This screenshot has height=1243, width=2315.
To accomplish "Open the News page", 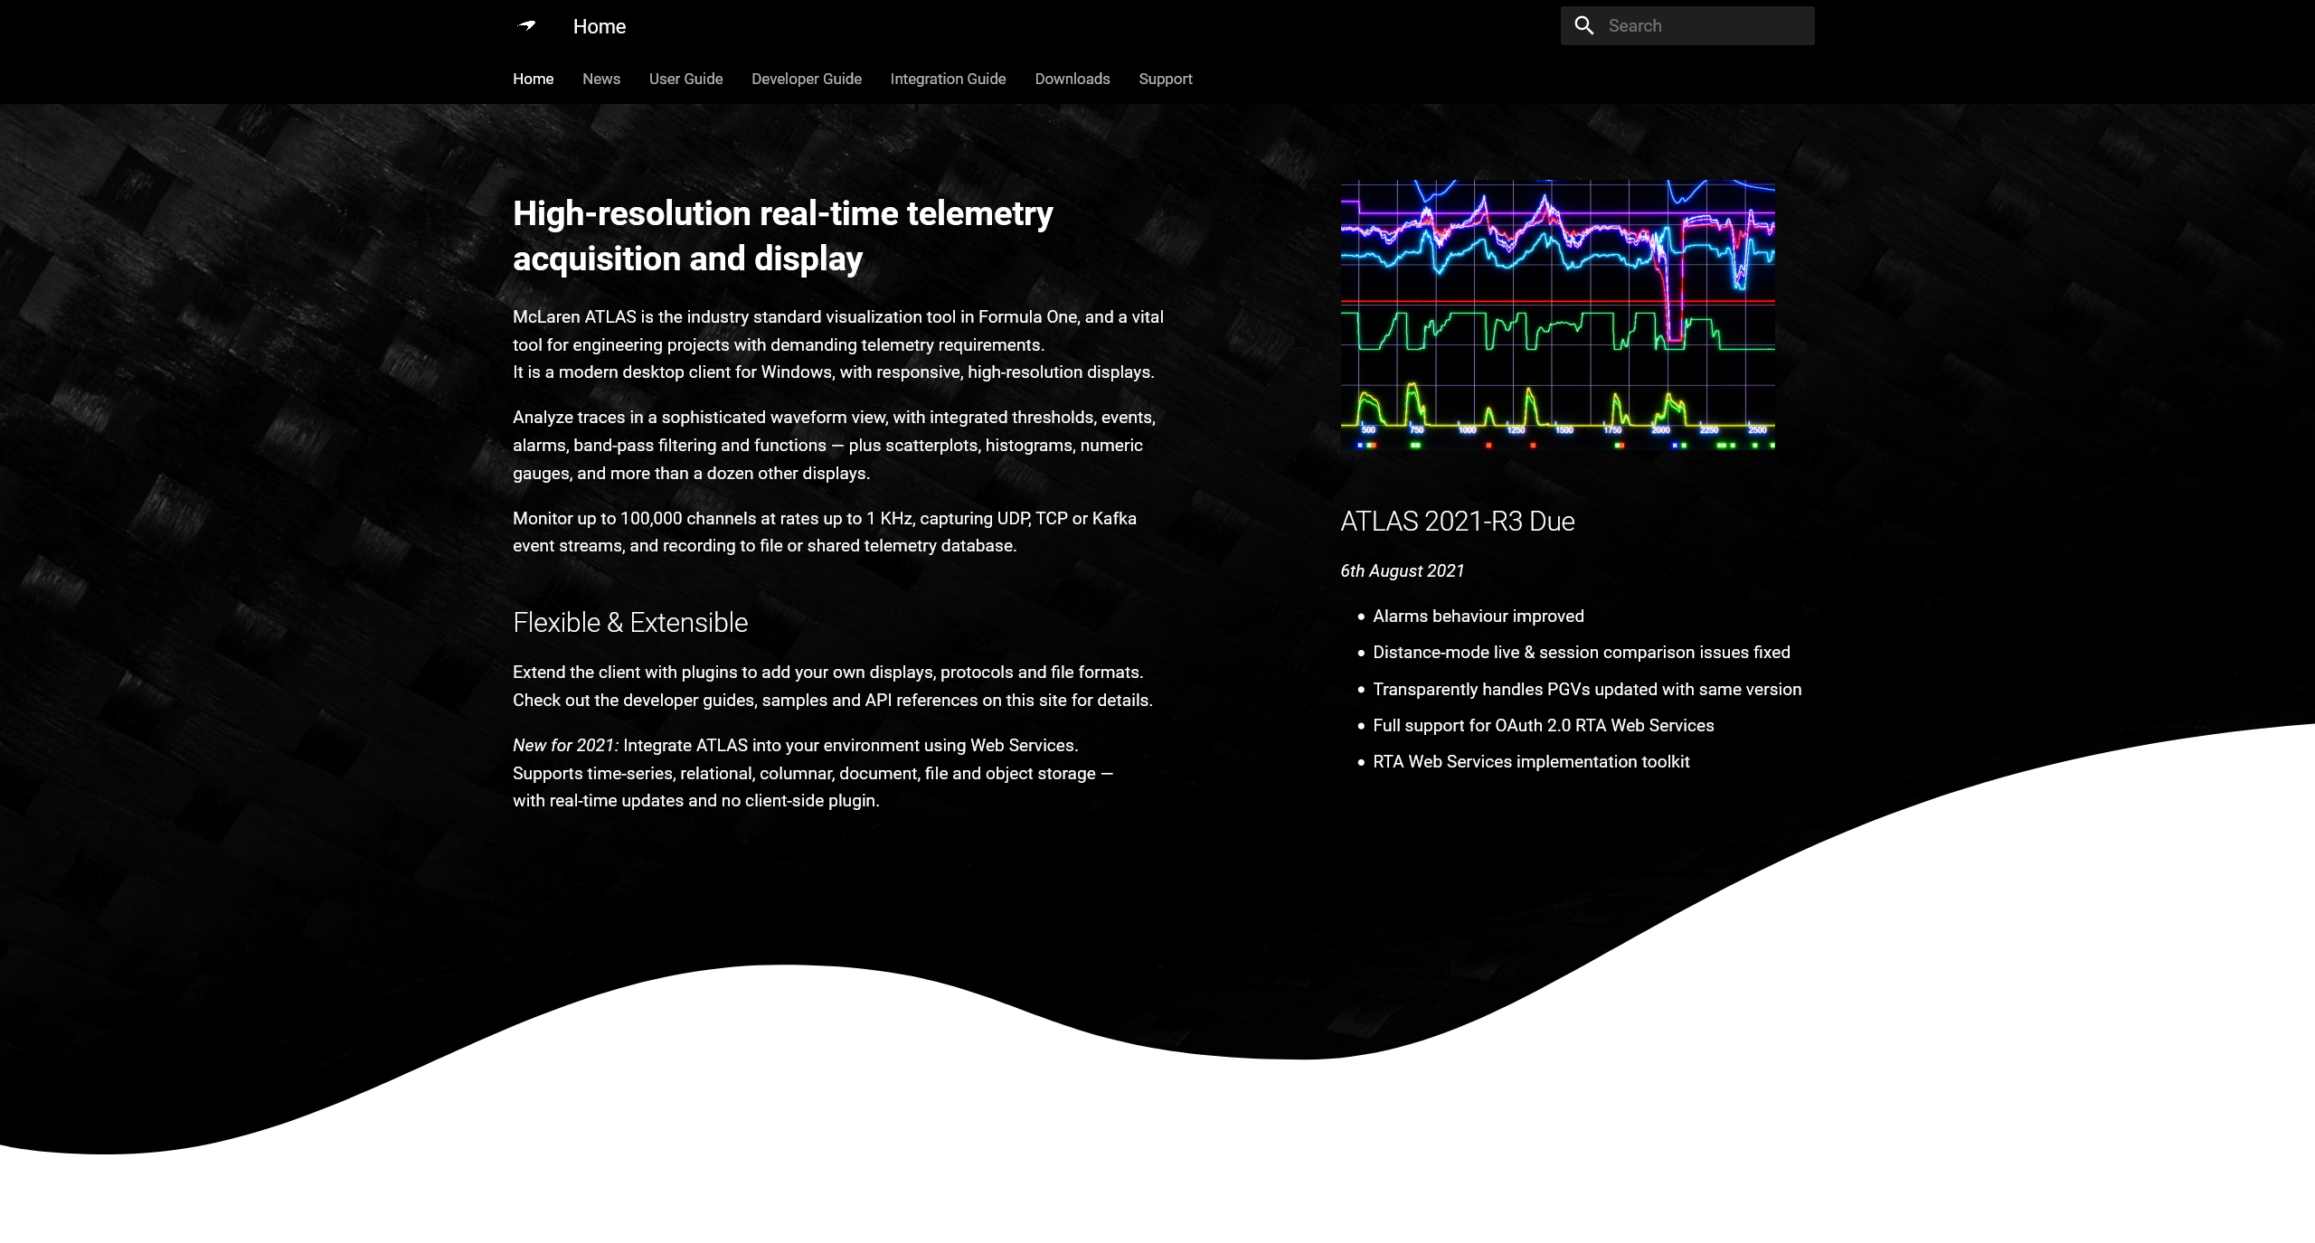I will click(x=600, y=80).
